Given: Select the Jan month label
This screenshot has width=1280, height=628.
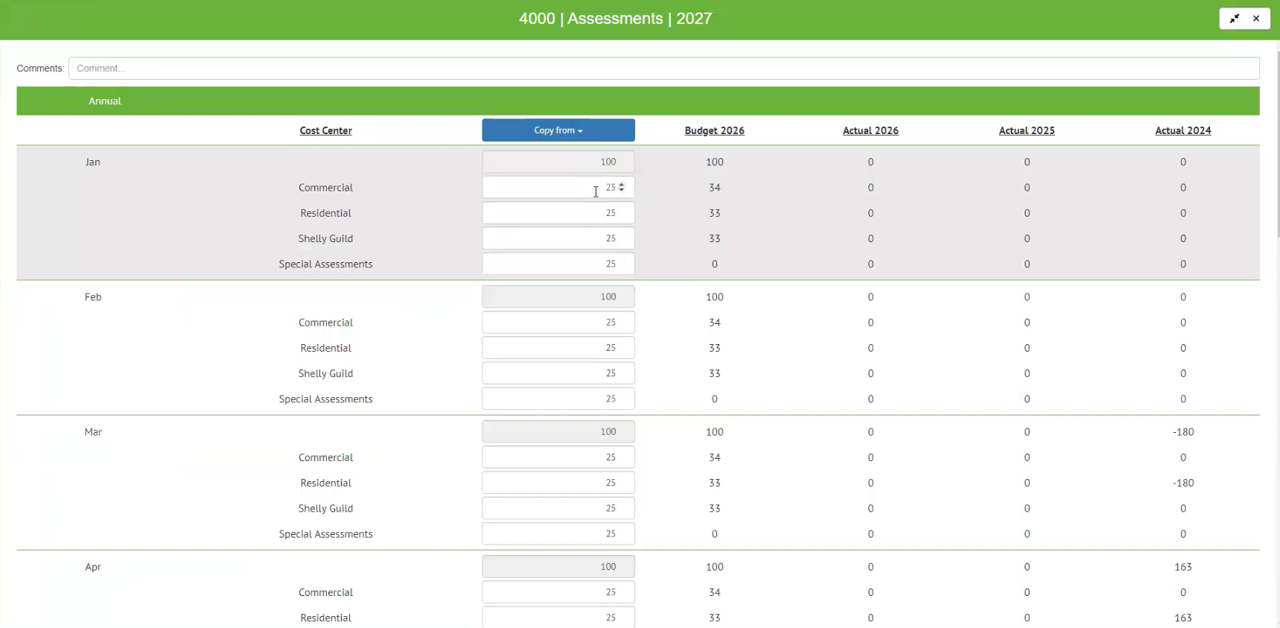Looking at the screenshot, I should 92,162.
